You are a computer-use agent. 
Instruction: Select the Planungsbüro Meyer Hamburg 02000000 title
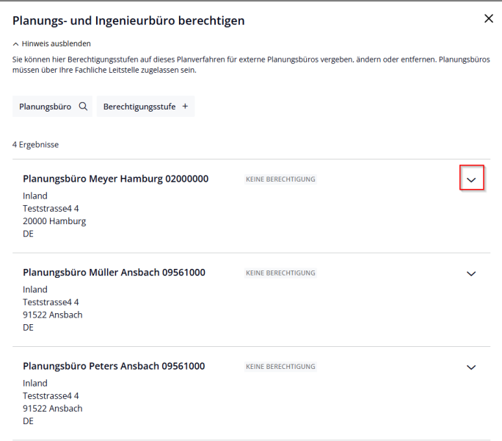pos(115,179)
